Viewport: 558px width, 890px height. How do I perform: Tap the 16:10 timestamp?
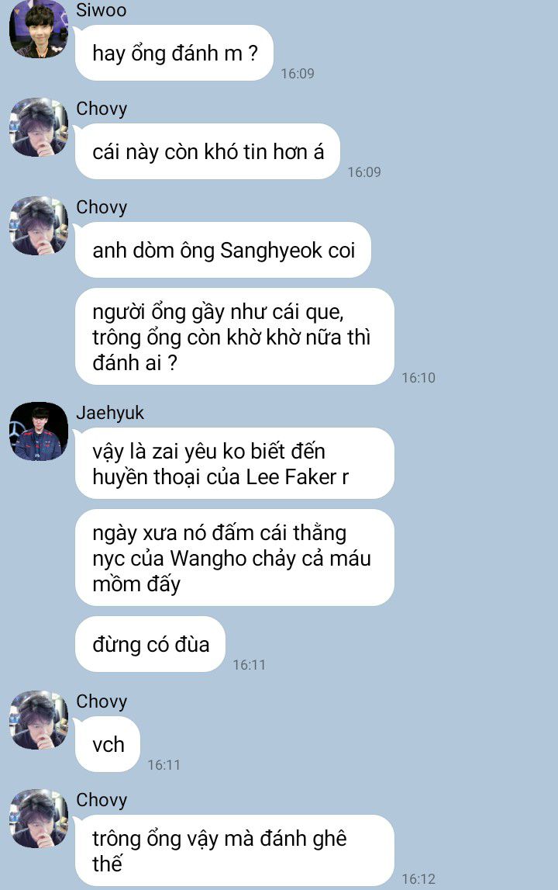point(418,377)
